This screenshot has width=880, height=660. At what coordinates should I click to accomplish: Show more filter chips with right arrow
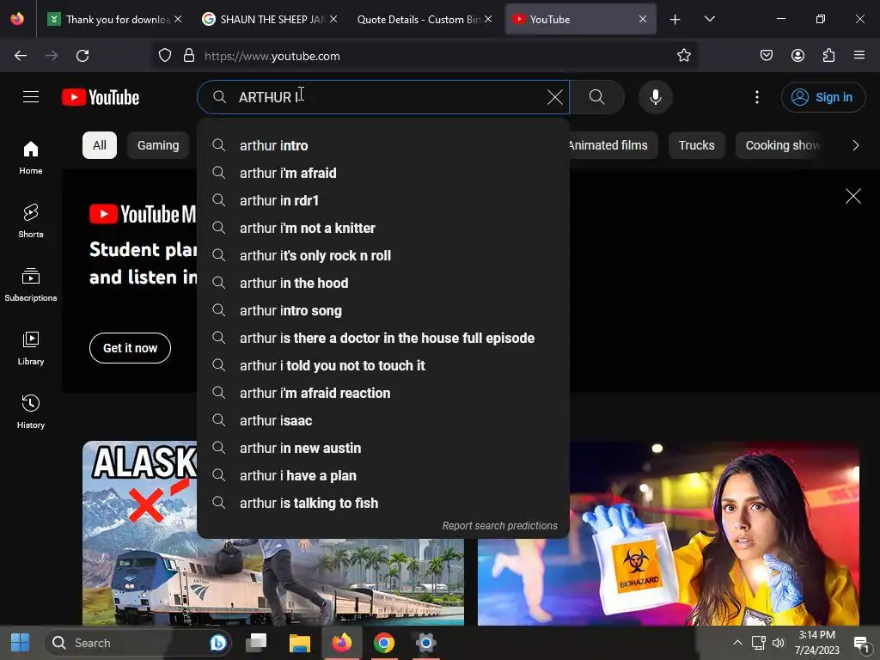(x=855, y=145)
